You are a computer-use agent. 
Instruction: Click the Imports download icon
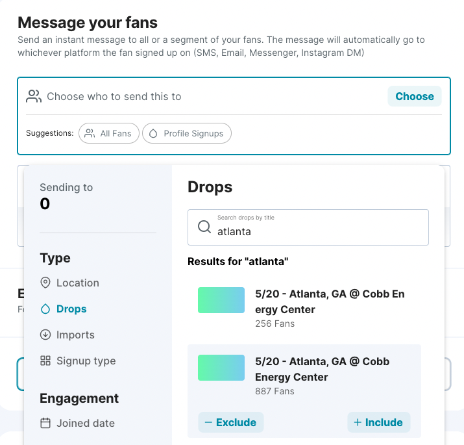(x=45, y=335)
